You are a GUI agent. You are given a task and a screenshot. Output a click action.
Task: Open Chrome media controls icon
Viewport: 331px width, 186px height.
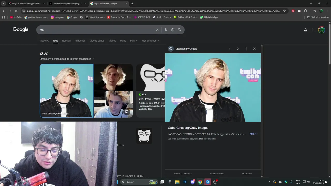click(315, 11)
